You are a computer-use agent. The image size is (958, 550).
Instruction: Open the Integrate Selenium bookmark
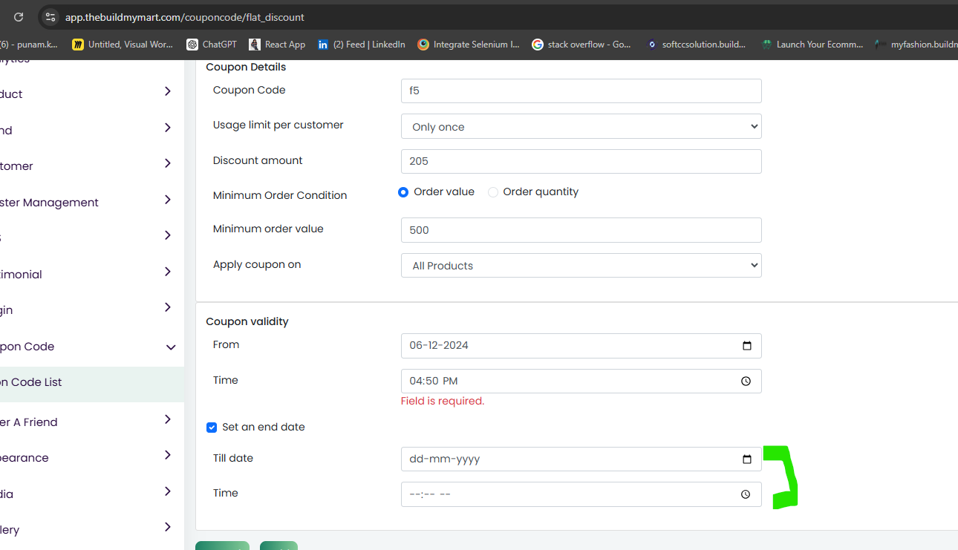[469, 45]
